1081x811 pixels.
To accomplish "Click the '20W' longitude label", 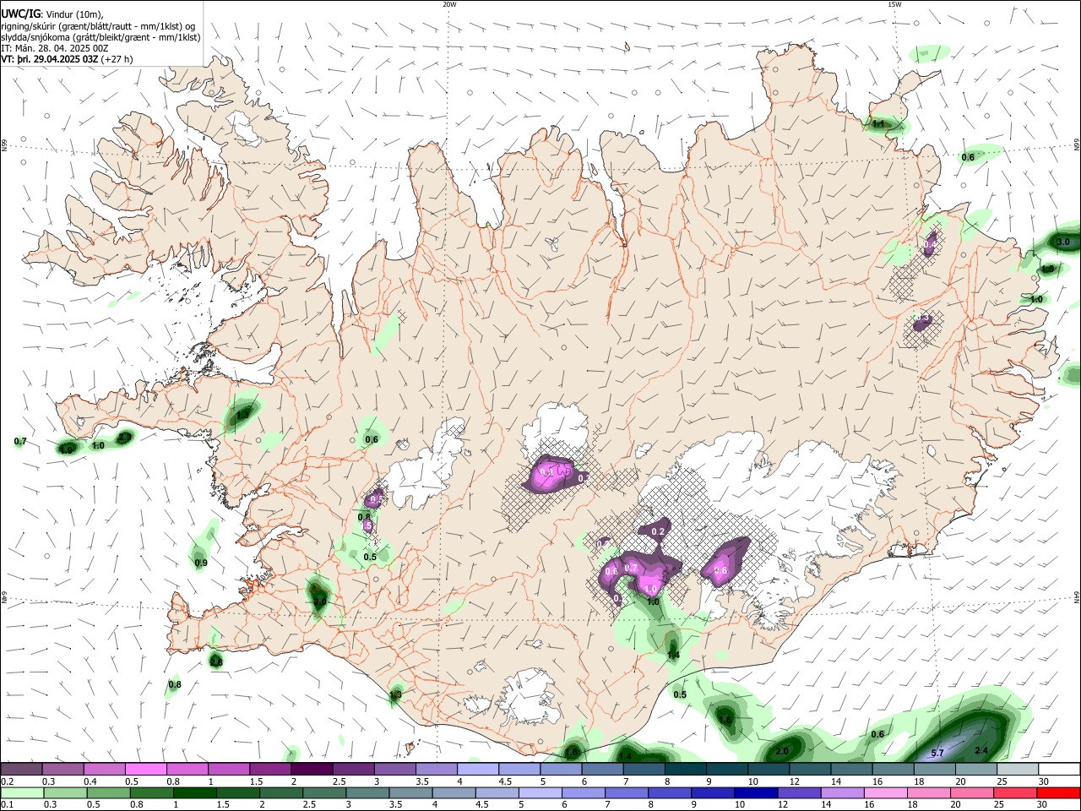I will pyautogui.click(x=449, y=4).
